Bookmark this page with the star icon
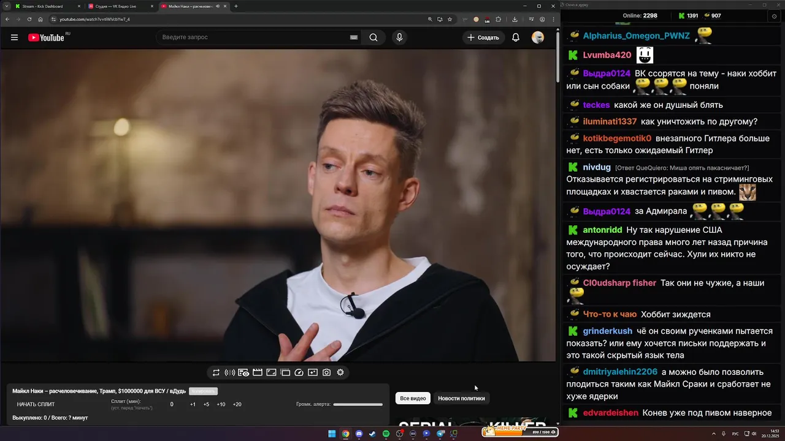785x441 pixels. click(450, 19)
